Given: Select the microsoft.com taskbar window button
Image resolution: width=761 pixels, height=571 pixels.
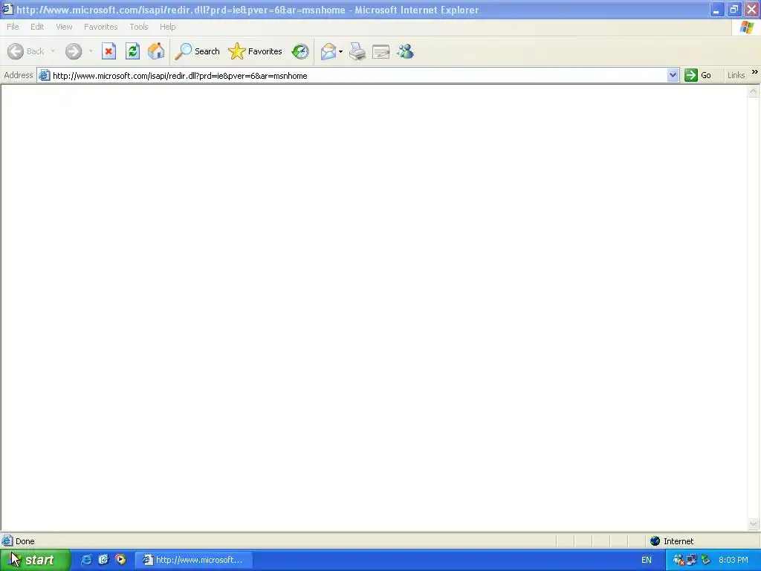Looking at the screenshot, I should 194,560.
